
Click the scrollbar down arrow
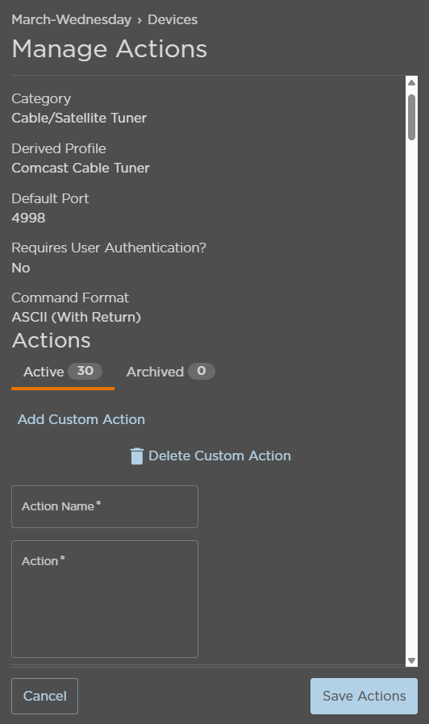(411, 661)
